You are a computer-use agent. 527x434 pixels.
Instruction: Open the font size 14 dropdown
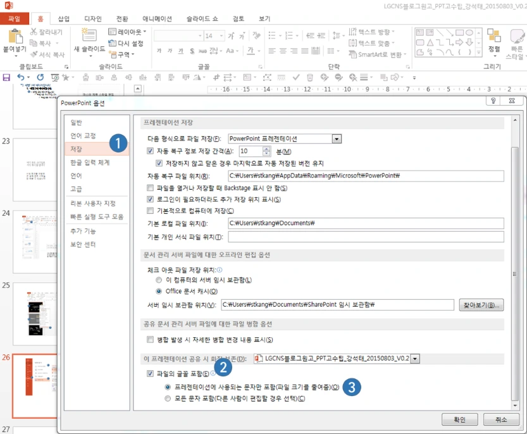(221, 35)
